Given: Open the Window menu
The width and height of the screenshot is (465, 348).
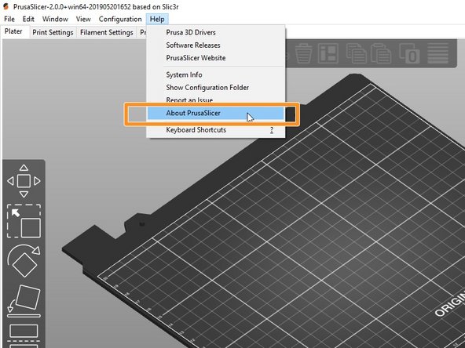Looking at the screenshot, I should click(x=55, y=19).
